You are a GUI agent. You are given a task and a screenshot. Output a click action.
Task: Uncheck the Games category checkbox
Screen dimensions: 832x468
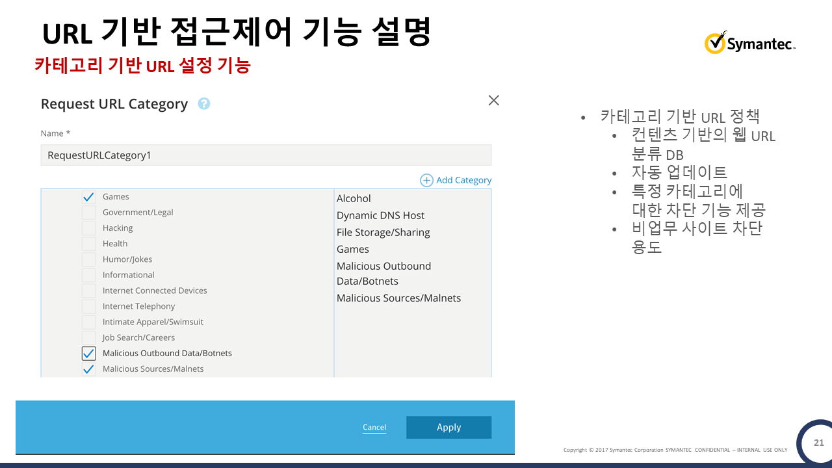[x=89, y=197]
